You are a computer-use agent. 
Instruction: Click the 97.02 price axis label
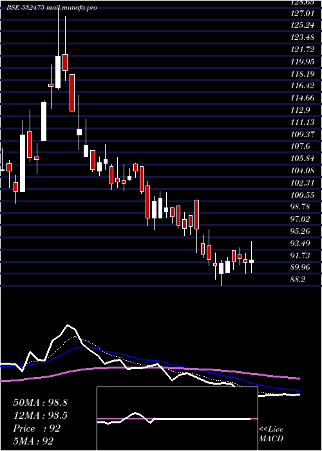(301, 219)
